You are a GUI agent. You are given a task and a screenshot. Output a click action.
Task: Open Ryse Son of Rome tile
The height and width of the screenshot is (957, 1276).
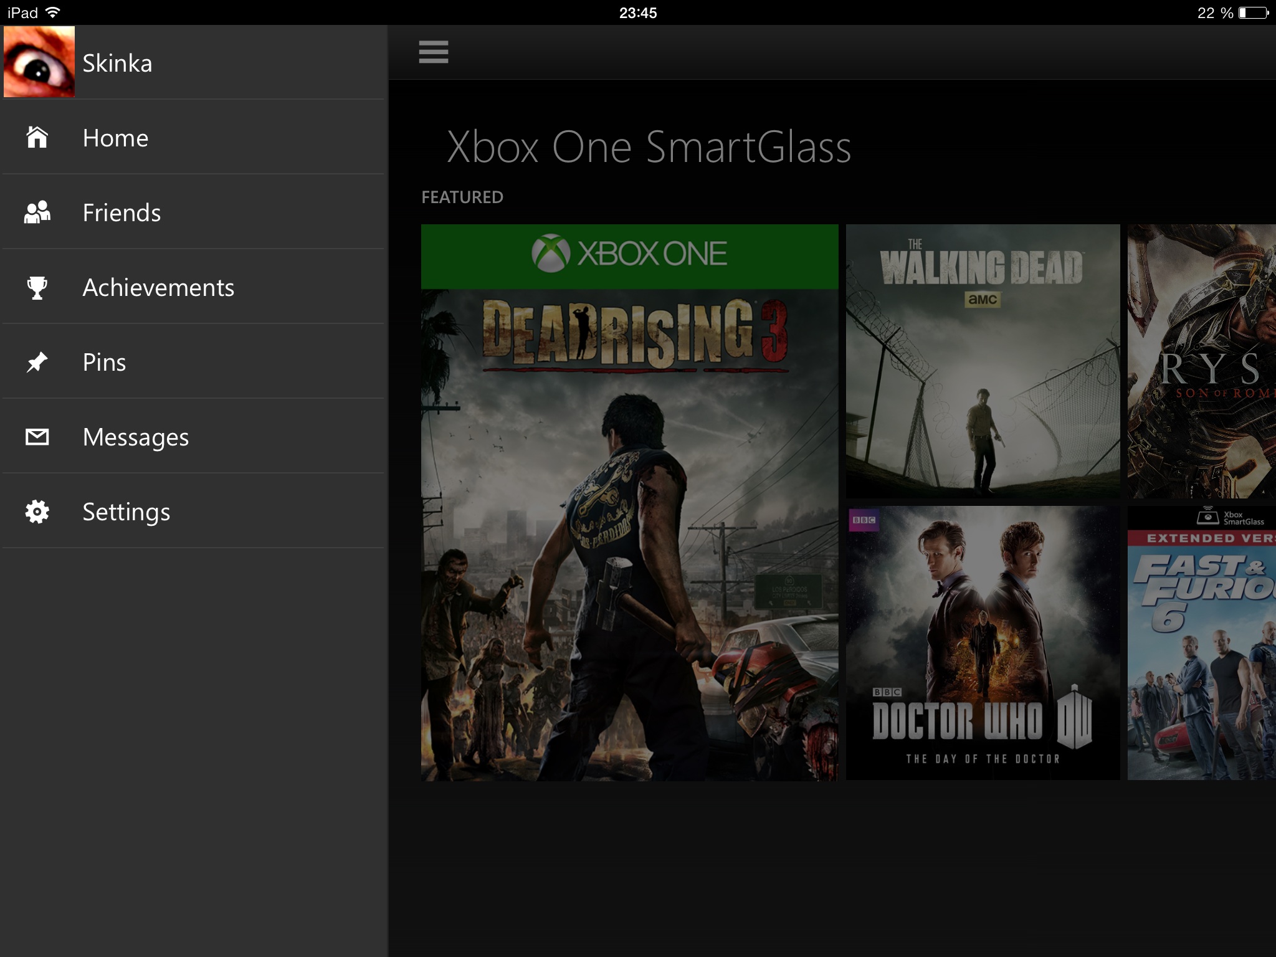click(x=1202, y=361)
